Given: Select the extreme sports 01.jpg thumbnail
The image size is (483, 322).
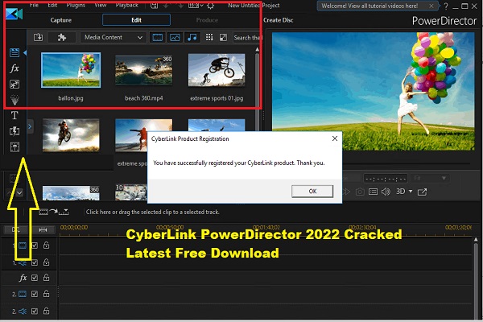Looking at the screenshot, I should 217,70.
